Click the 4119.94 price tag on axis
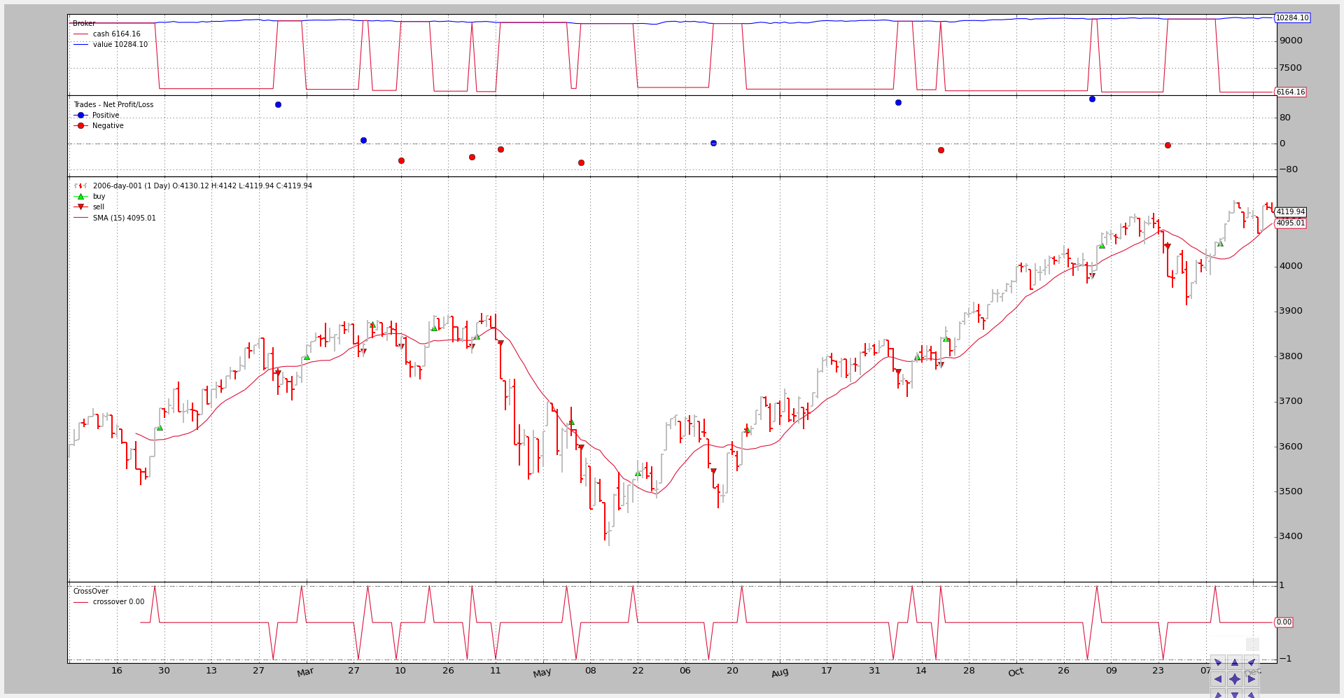This screenshot has height=698, width=1344. click(x=1290, y=212)
